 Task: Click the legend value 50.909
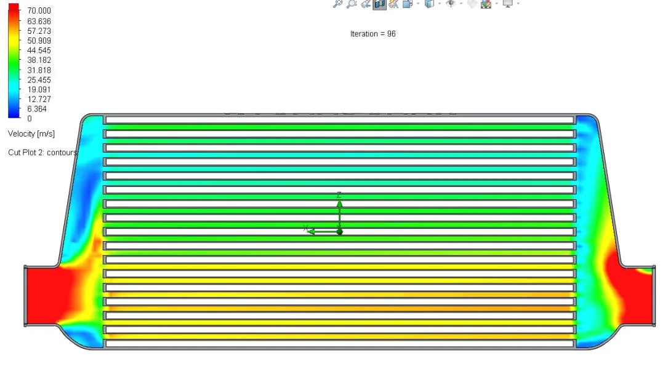tap(39, 41)
